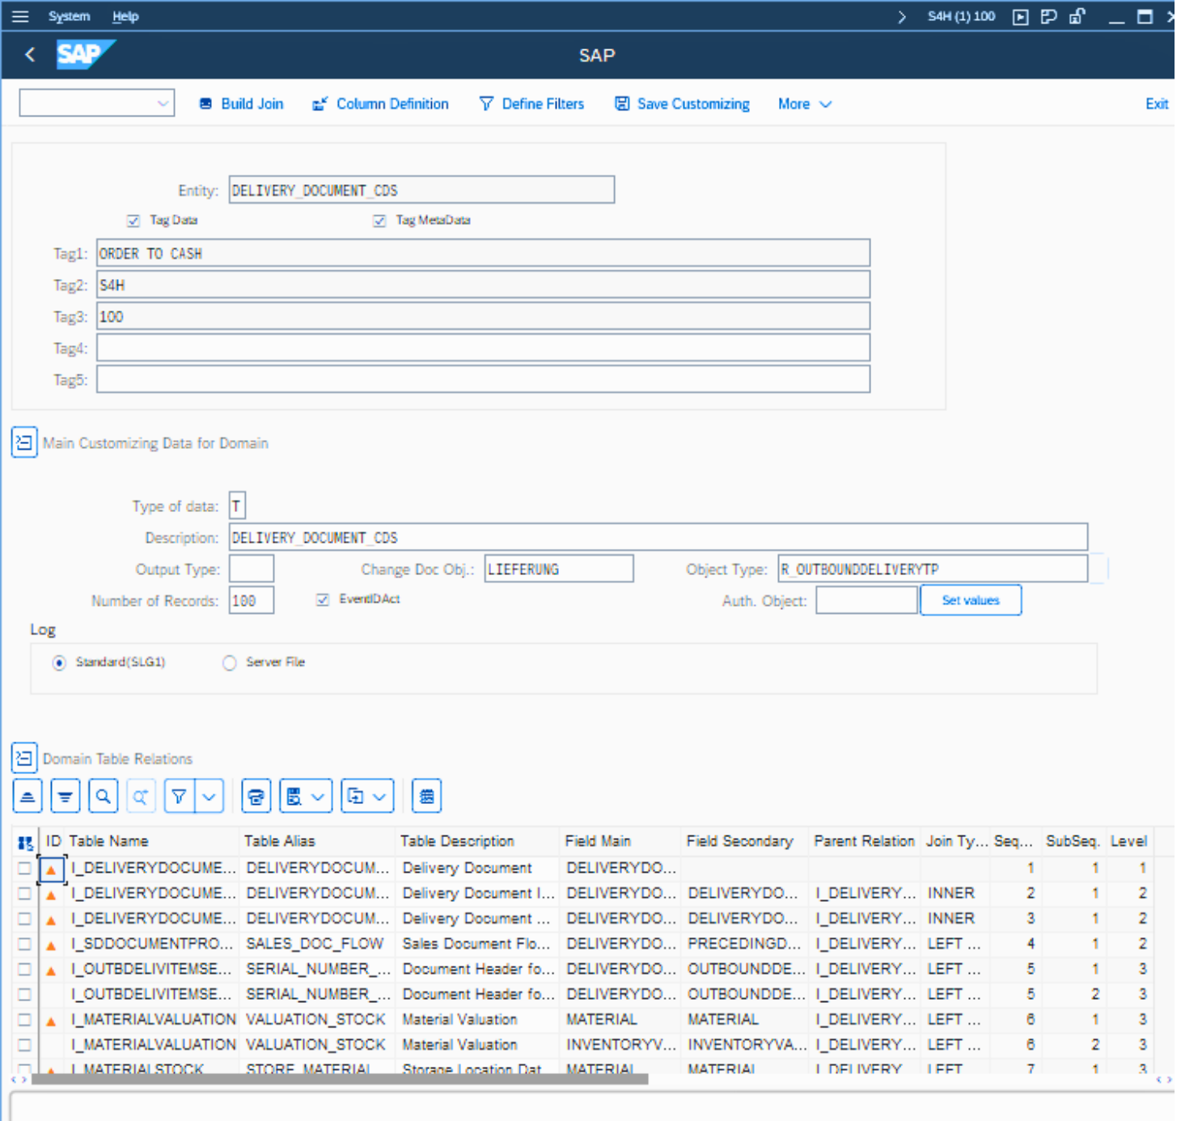Open the Help menu
The height and width of the screenshot is (1121, 1181).
125,16
